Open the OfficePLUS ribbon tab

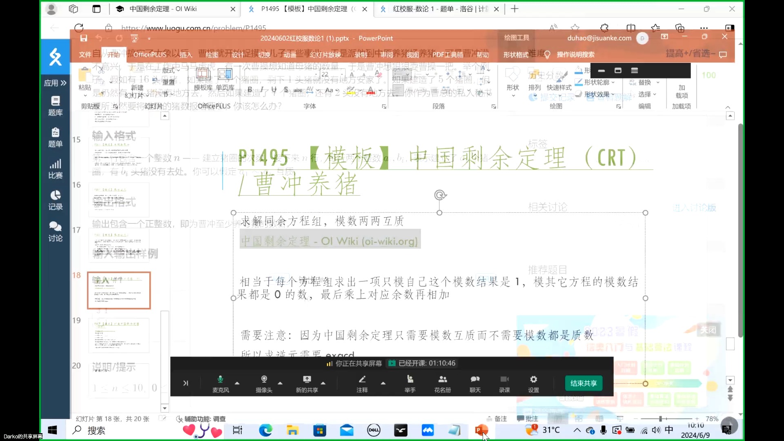point(150,54)
